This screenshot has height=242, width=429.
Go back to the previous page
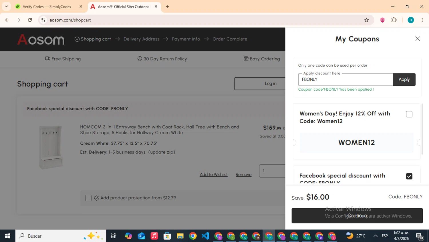(7, 20)
